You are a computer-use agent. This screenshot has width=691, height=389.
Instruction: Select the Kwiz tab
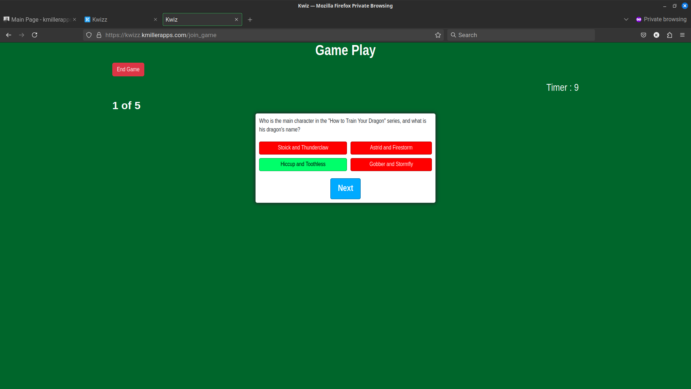(x=202, y=19)
